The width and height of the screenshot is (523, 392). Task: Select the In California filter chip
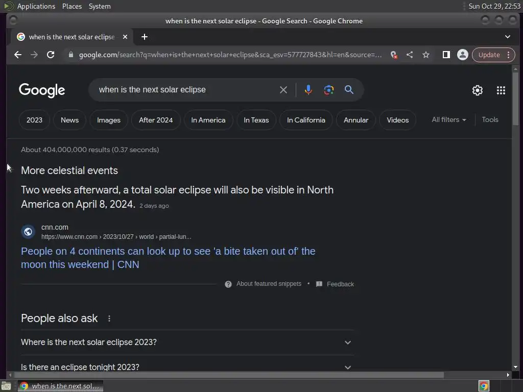click(306, 120)
